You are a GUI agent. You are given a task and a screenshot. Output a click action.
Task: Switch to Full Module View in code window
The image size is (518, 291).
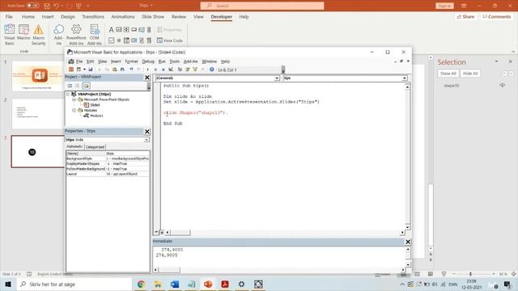(162, 232)
